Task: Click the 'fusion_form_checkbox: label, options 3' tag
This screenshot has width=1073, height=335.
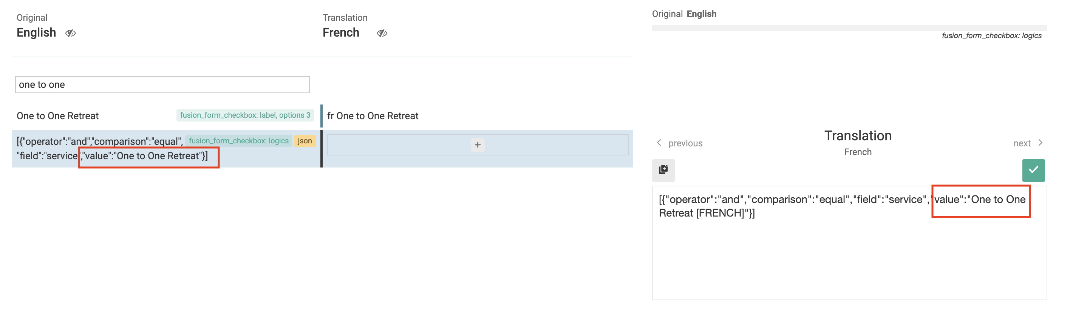Action: (245, 115)
